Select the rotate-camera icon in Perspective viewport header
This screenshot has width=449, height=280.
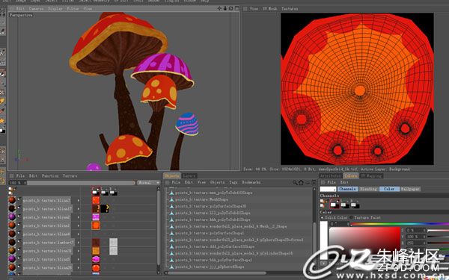pos(230,8)
